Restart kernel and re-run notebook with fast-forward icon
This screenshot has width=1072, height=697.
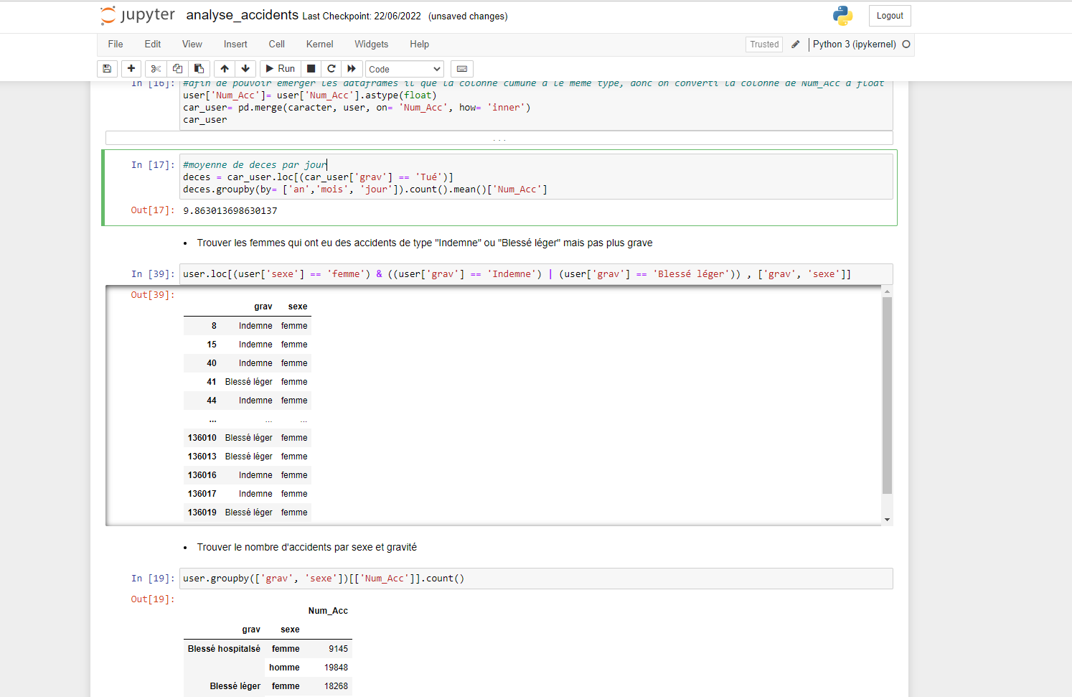(x=351, y=68)
